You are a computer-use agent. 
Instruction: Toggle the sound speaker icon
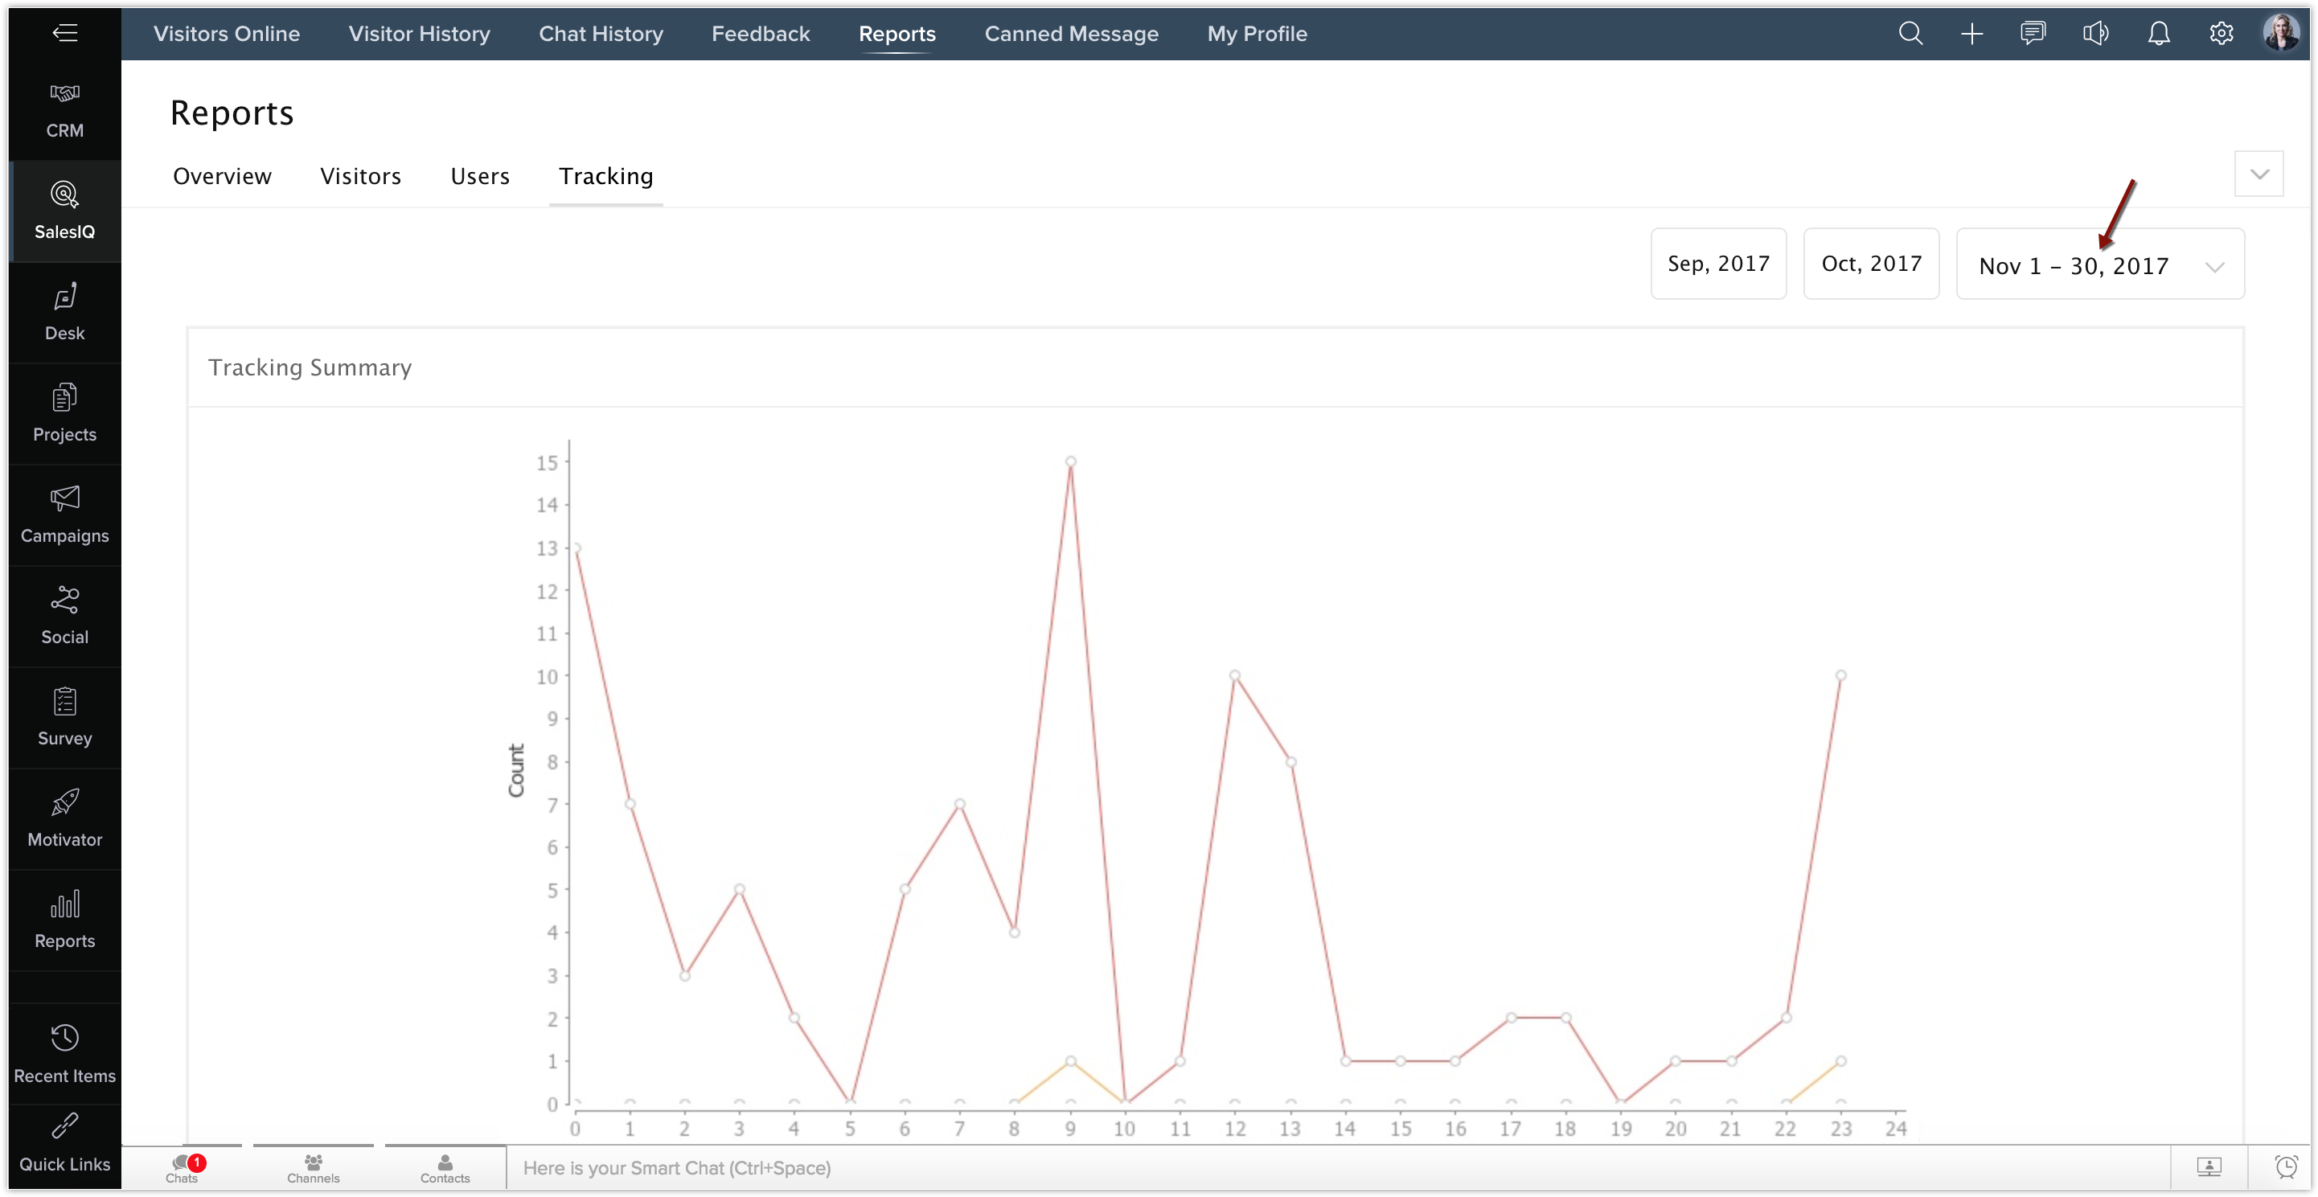(2094, 35)
